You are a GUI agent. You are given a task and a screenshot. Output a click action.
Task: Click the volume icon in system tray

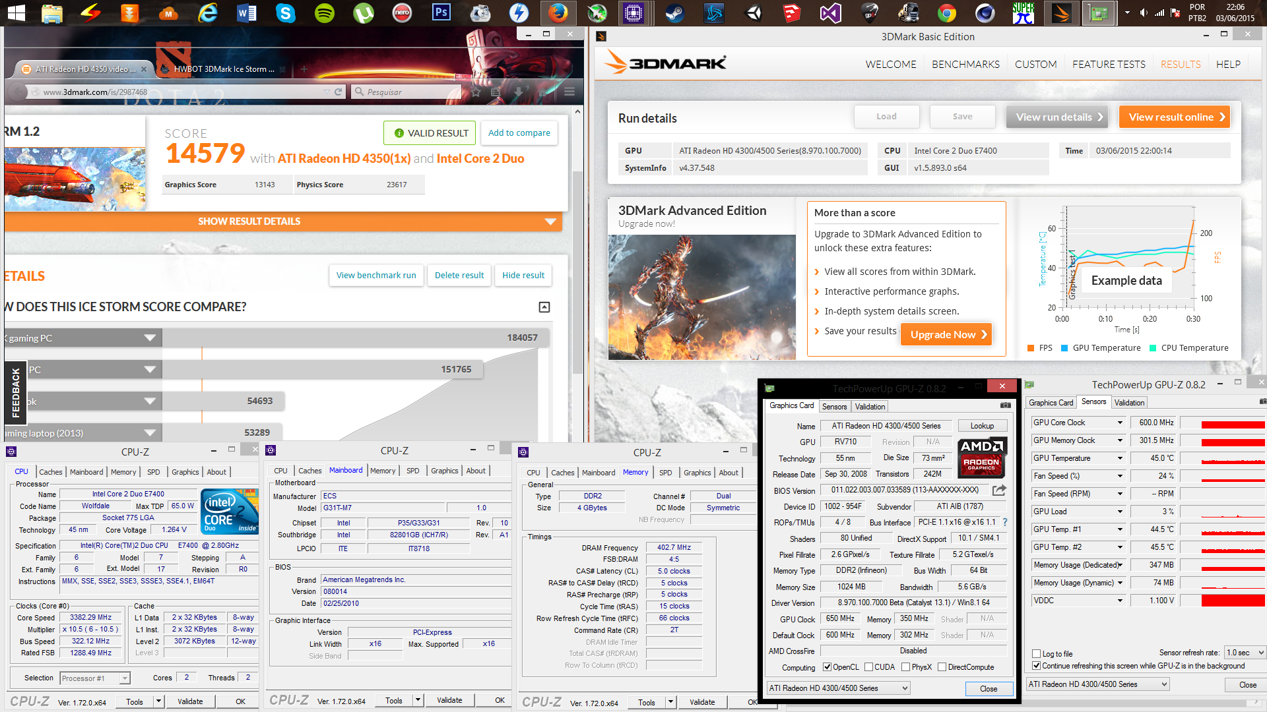pyautogui.click(x=1144, y=13)
